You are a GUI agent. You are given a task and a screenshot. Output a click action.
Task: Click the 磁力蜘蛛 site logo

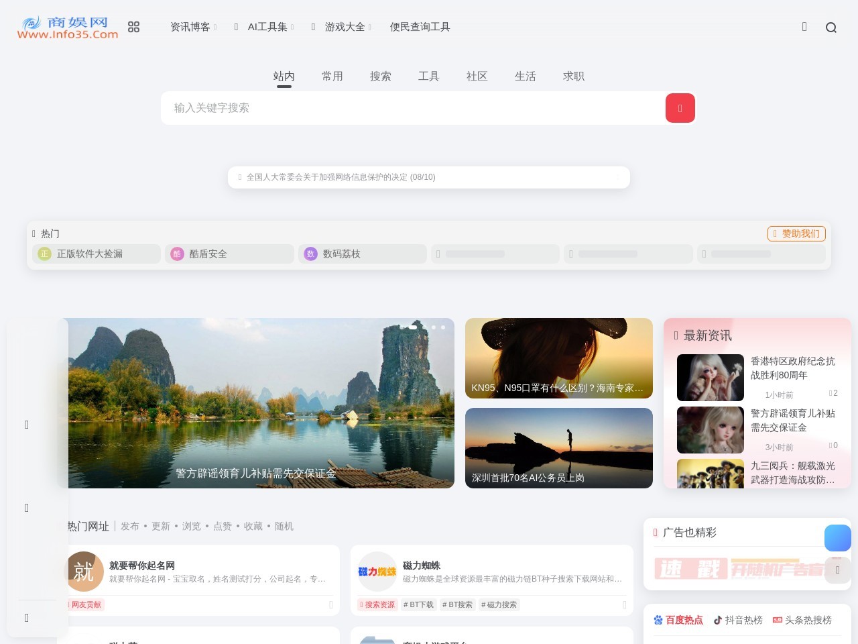(x=377, y=572)
